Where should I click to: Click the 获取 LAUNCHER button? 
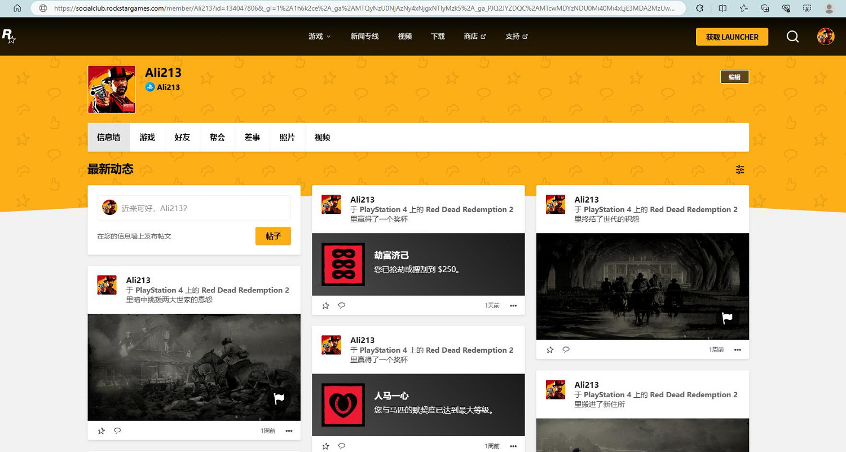(732, 36)
